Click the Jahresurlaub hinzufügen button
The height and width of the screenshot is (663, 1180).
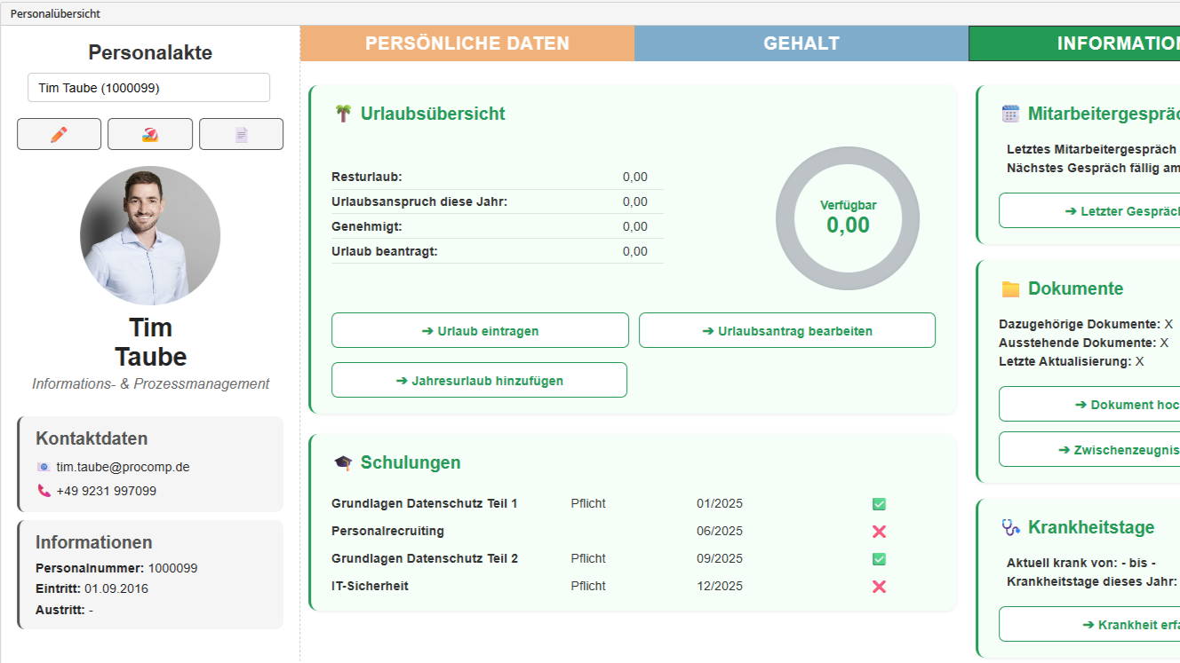click(x=479, y=380)
